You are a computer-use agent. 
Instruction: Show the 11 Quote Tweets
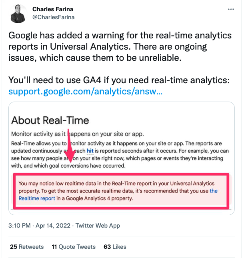(73, 247)
